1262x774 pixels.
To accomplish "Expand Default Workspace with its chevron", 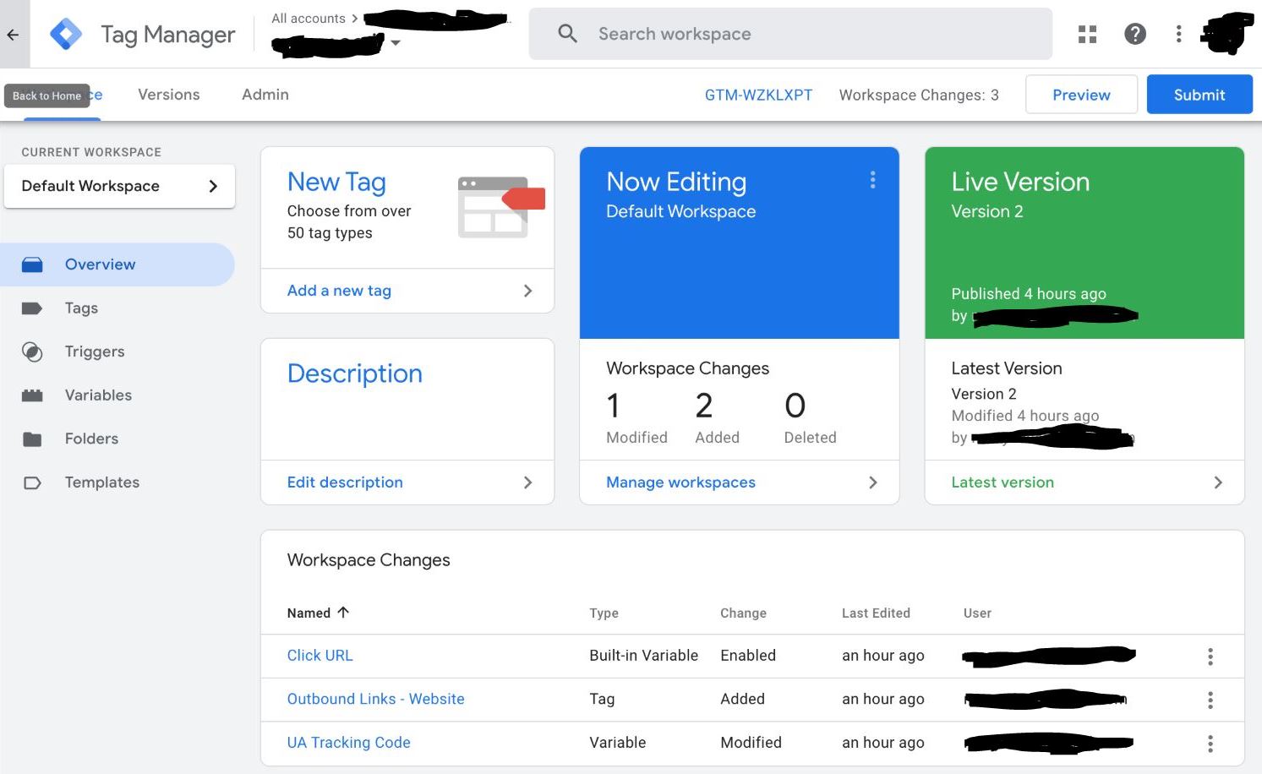I will pyautogui.click(x=213, y=186).
